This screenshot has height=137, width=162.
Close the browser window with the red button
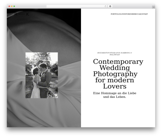click(9, 6)
